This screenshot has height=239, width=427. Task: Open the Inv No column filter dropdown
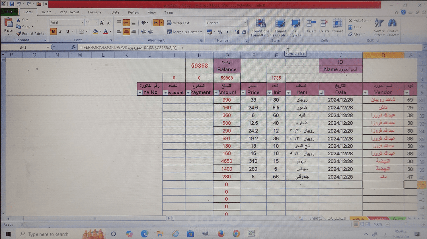pos(140,93)
